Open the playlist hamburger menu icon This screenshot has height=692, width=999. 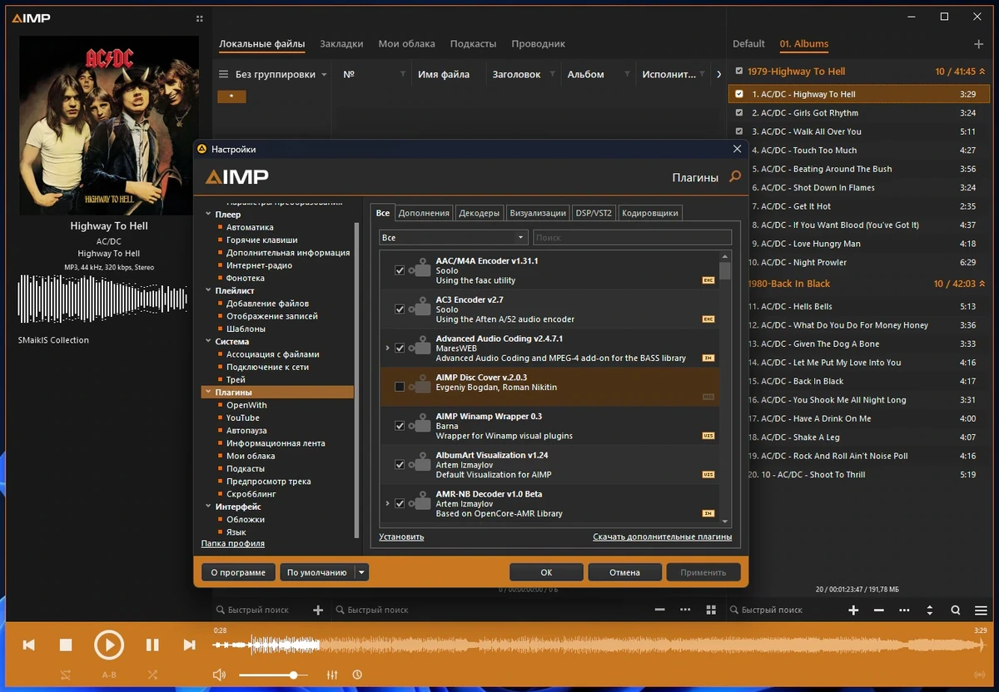click(x=981, y=610)
